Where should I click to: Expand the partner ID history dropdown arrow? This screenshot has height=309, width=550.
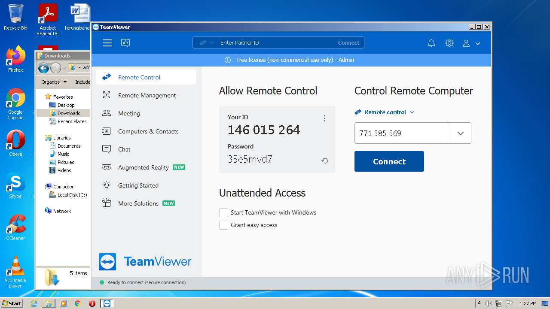point(461,133)
